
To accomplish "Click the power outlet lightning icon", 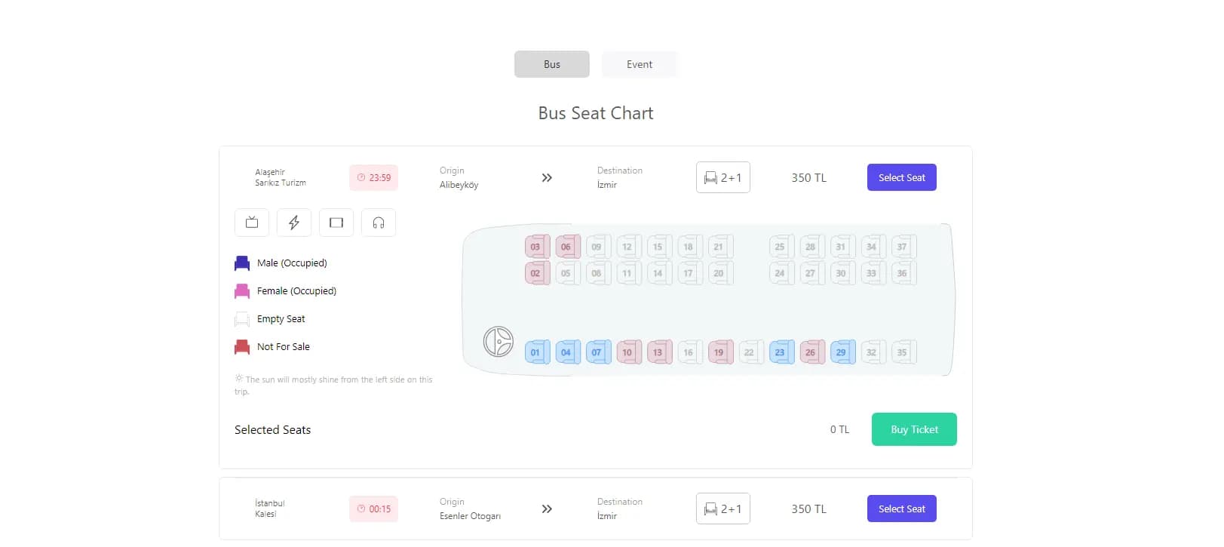I will click(294, 223).
